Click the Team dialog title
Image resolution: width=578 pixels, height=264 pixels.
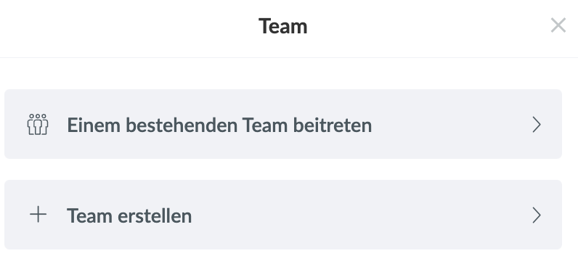[x=282, y=27]
